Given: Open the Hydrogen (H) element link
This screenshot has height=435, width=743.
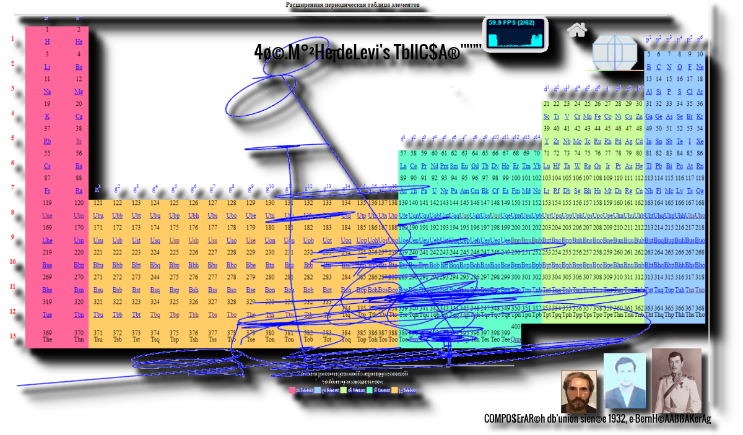Looking at the screenshot, I should (47, 42).
